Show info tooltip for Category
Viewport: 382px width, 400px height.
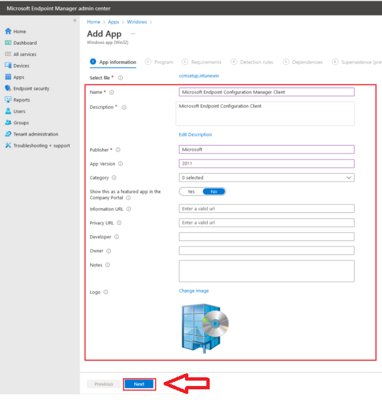(x=114, y=178)
